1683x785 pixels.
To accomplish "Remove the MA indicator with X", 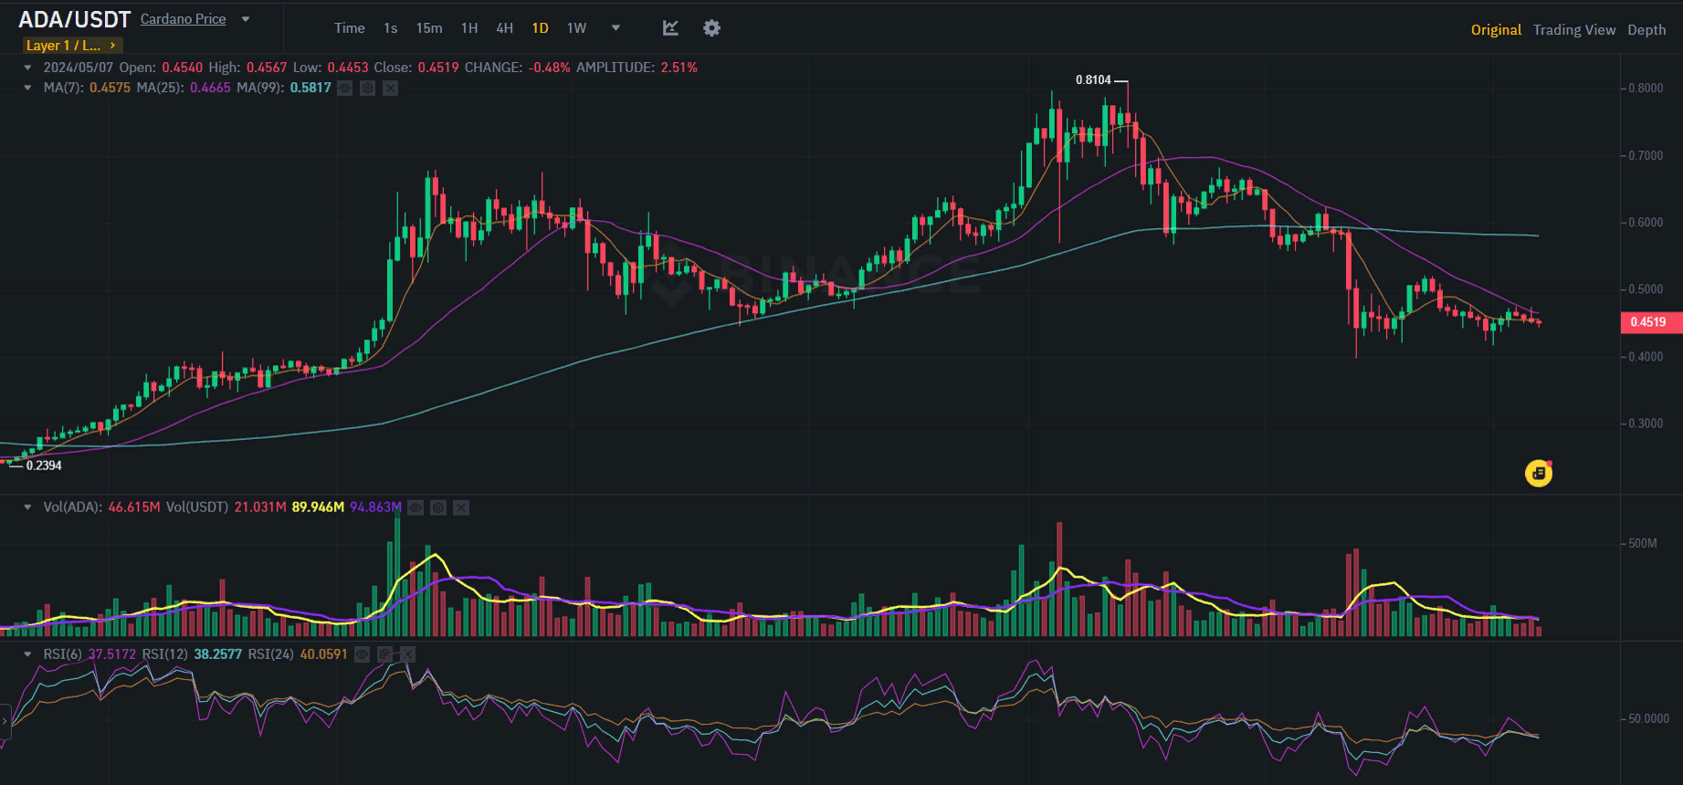I will (x=390, y=89).
